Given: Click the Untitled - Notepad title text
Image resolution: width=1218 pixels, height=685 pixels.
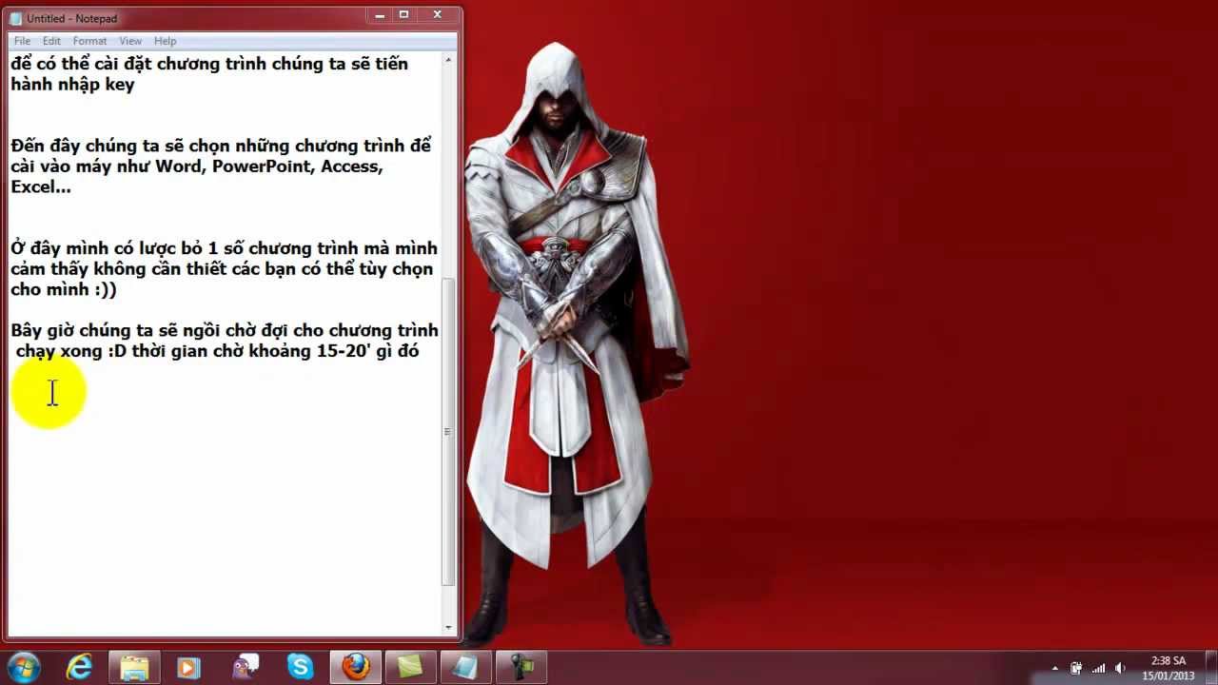Looking at the screenshot, I should point(72,18).
